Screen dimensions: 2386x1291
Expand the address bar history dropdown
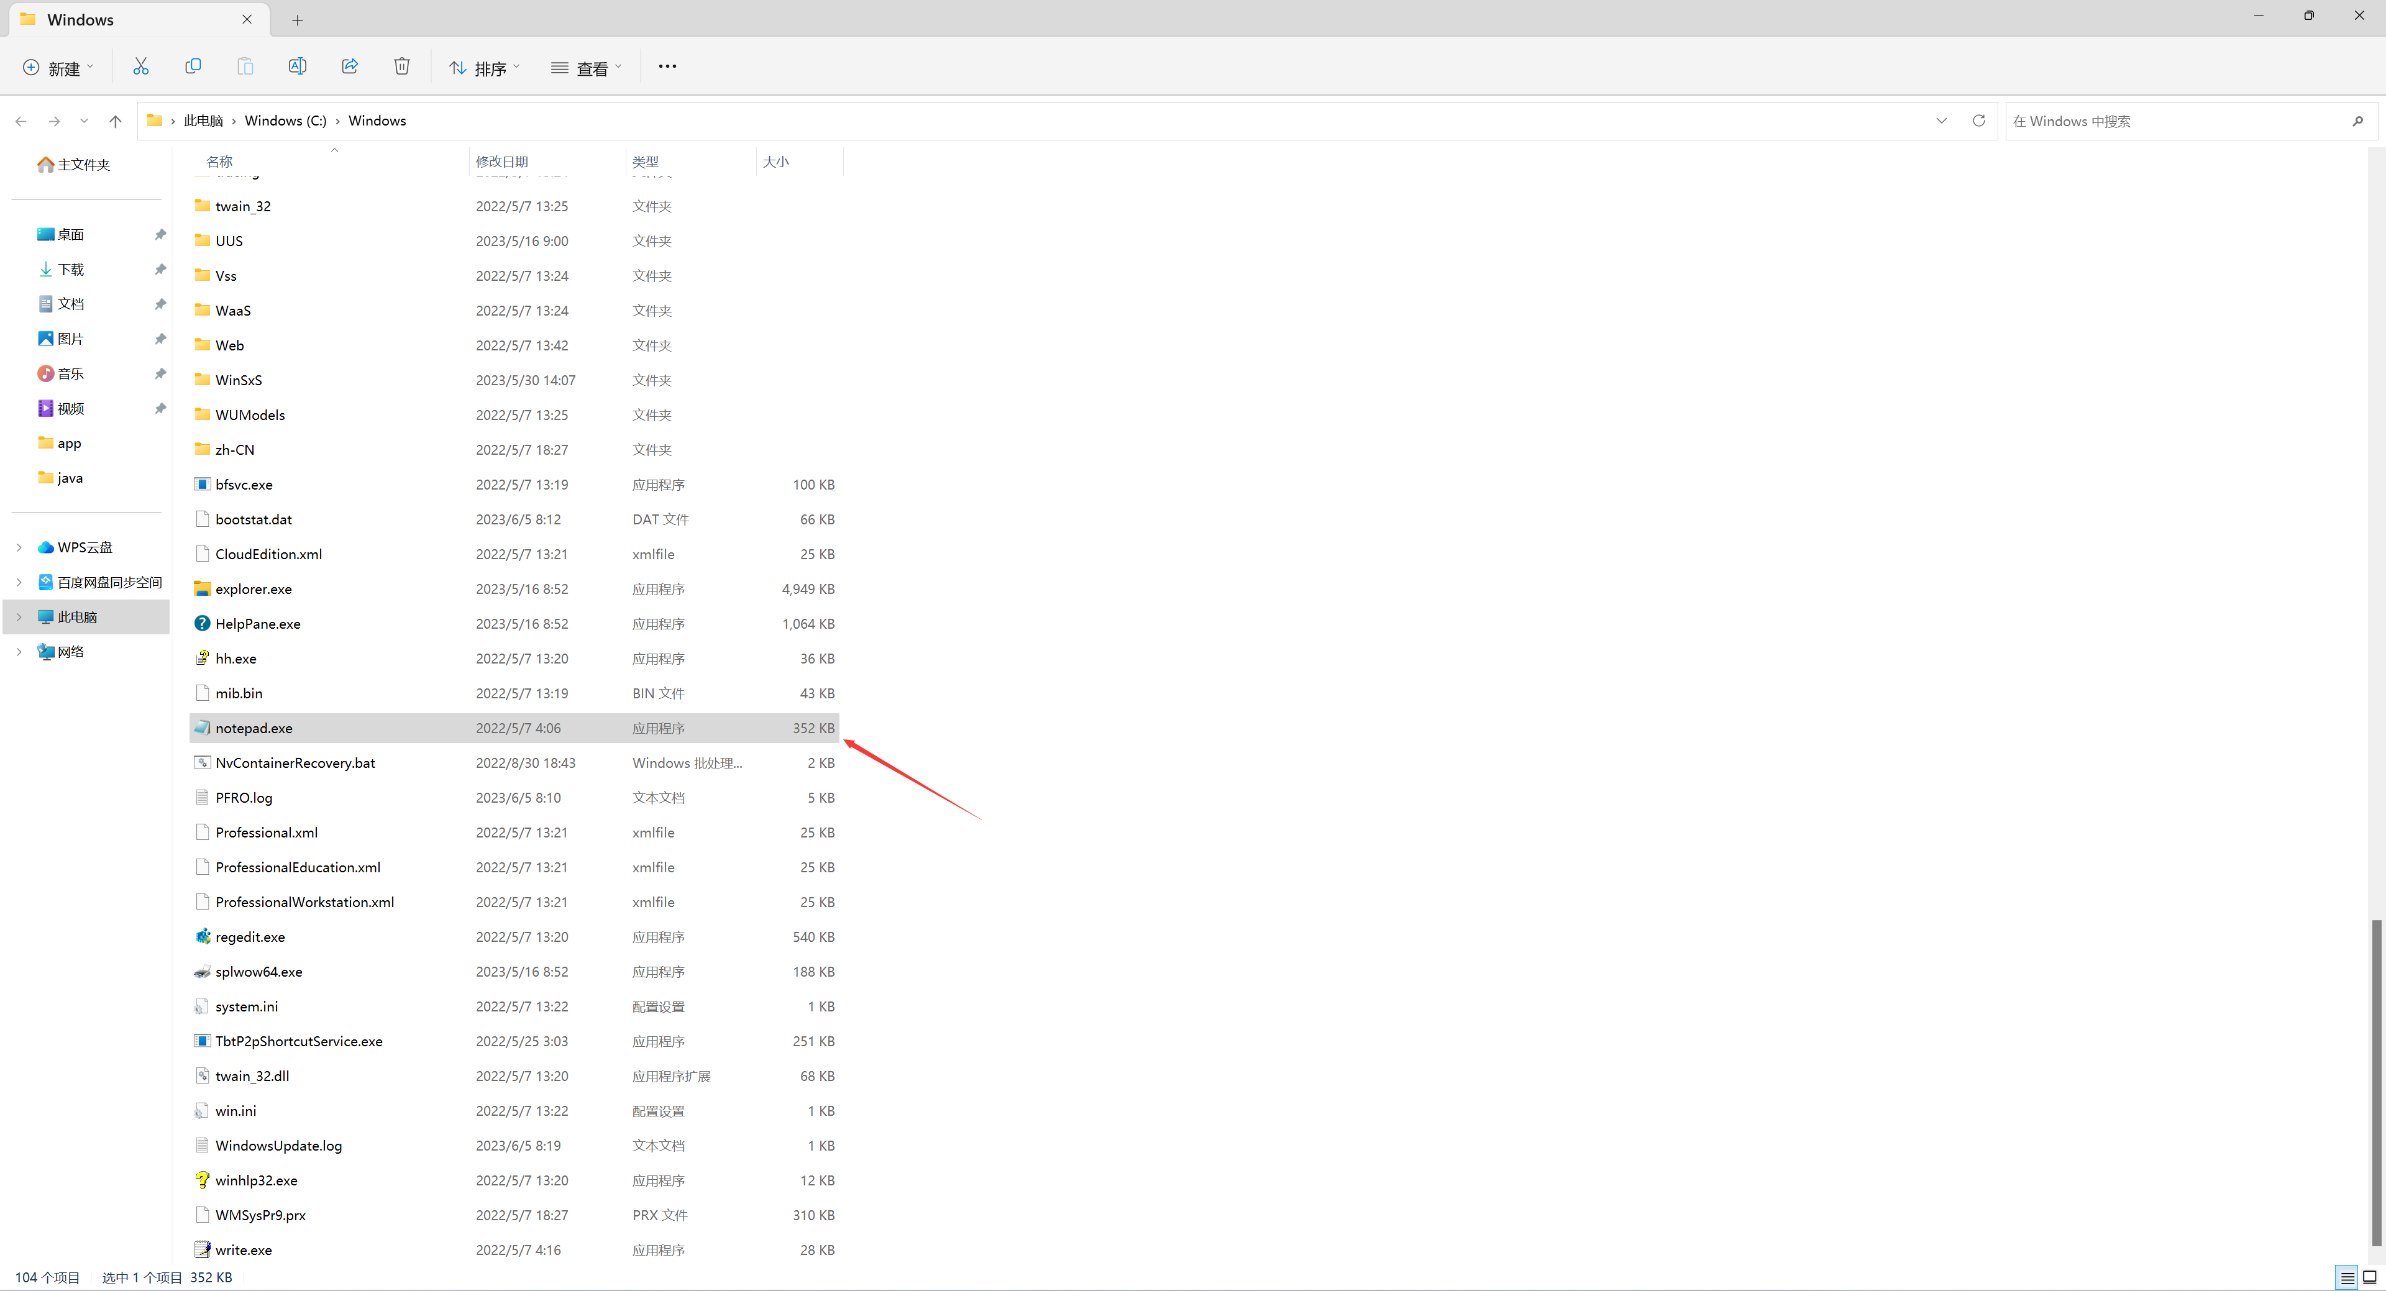pyautogui.click(x=1941, y=121)
